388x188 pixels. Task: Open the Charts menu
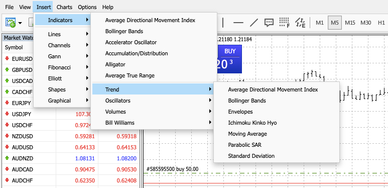point(64,7)
